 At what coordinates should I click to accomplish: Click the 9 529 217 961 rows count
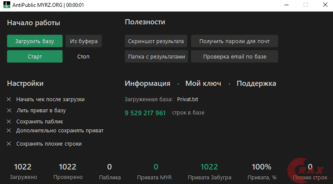click(x=145, y=113)
